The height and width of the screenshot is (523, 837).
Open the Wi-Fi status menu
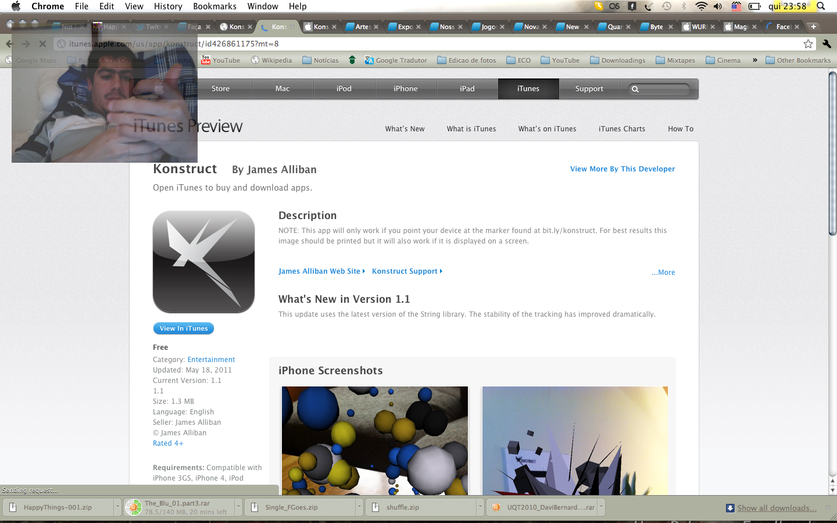click(701, 6)
